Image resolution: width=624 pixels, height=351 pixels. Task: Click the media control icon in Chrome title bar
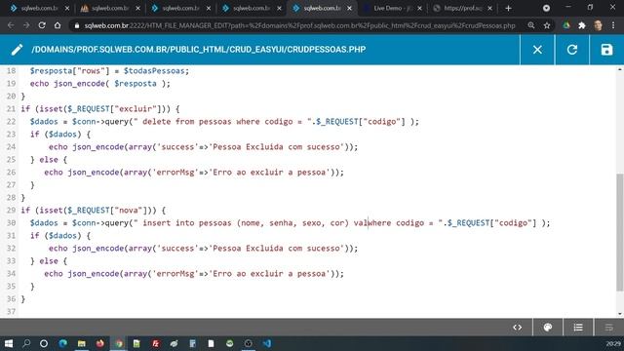coord(546,8)
